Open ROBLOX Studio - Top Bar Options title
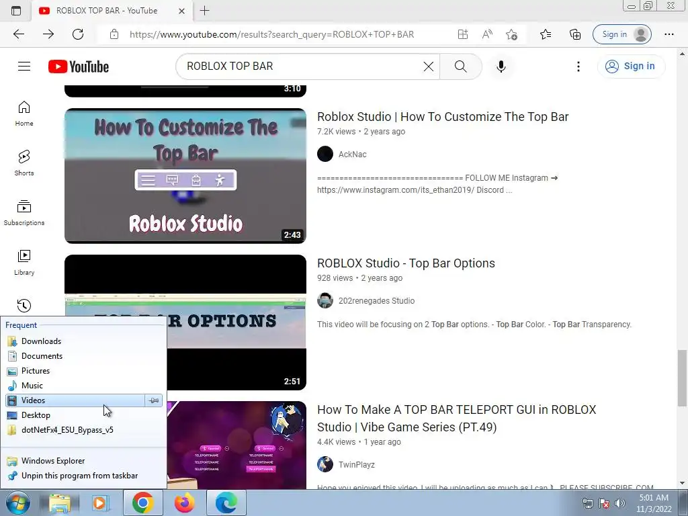 [406, 263]
